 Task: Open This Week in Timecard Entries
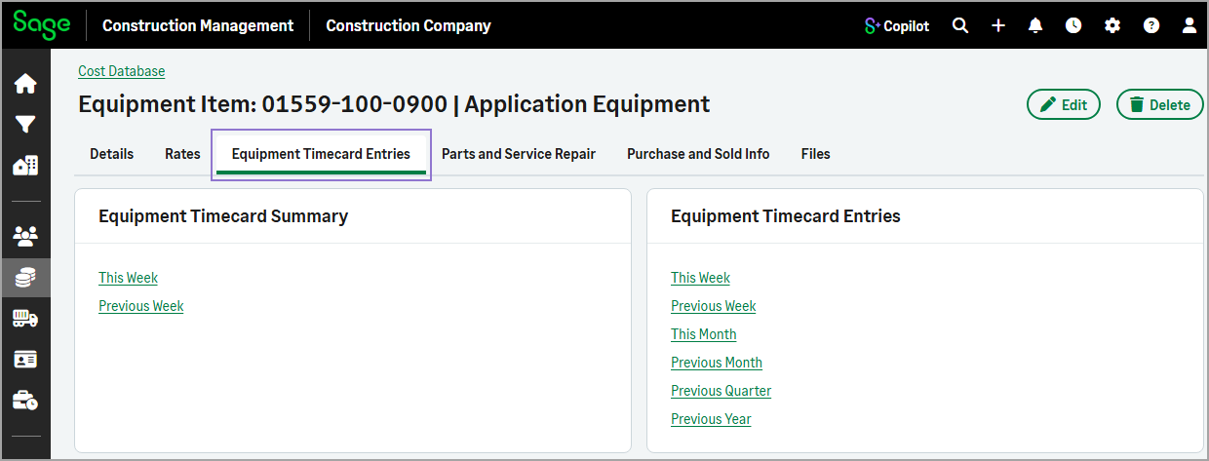700,278
